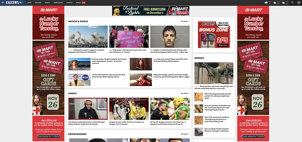
Task: Open the Game Center menu item
Action: 58,3
